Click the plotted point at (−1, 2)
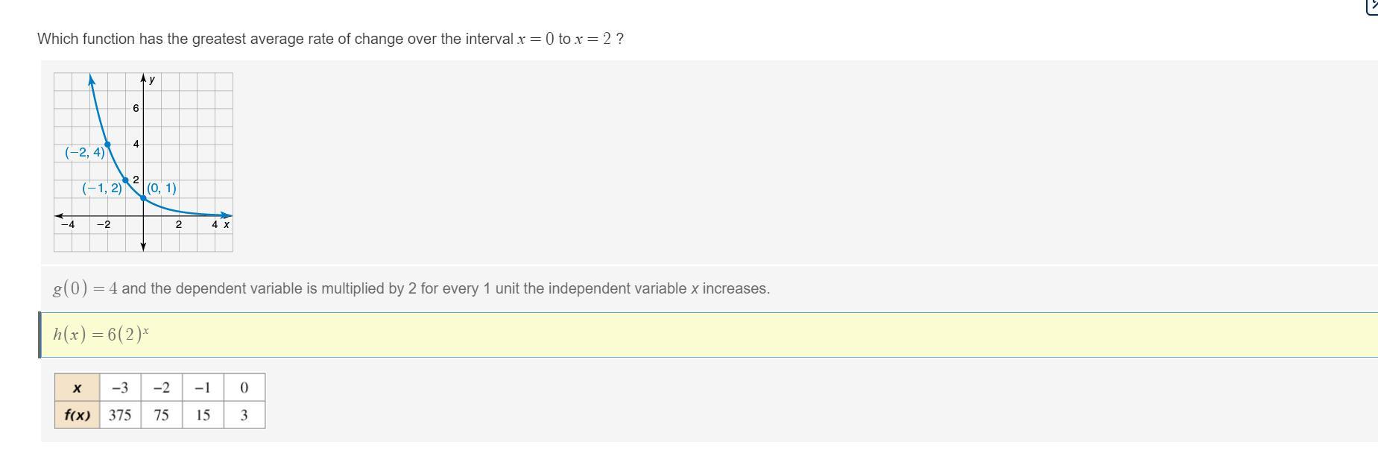This screenshot has width=1378, height=456. [125, 180]
